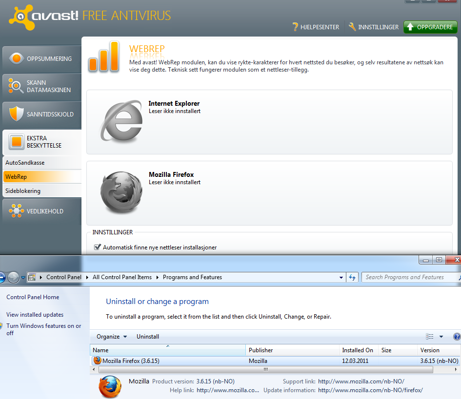Toggle Automatisk finne nye nettleser installasjoner checkbox
Viewport: 461px width, 399px height.
(x=97, y=247)
